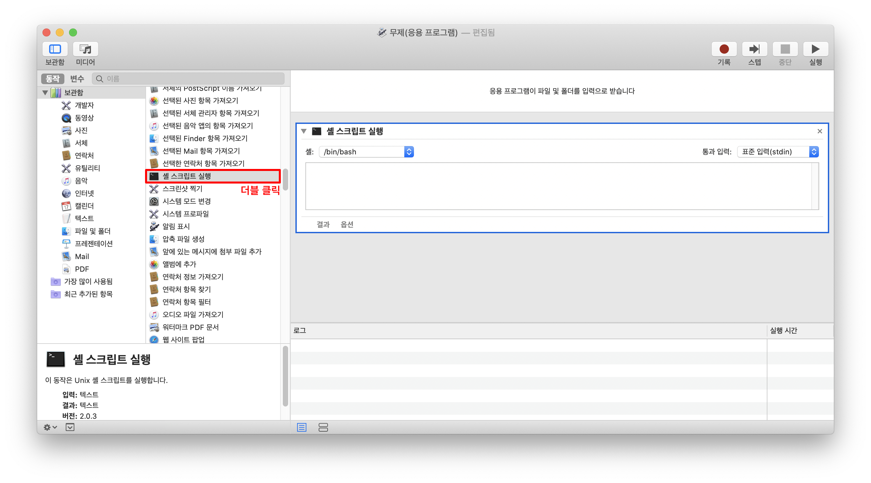Click the red Record (기록) button

[724, 49]
